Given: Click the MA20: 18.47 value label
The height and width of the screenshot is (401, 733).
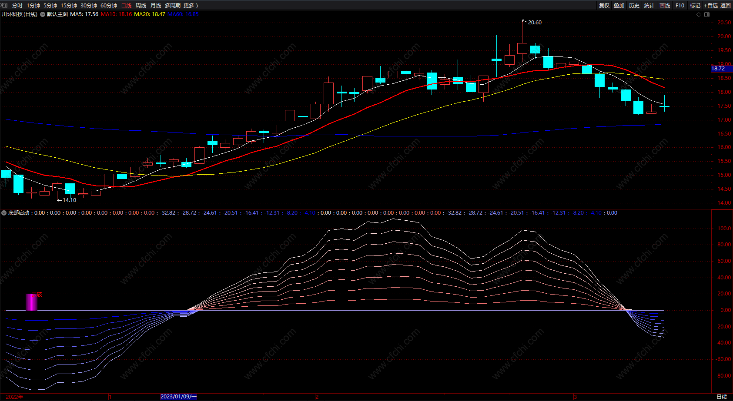Looking at the screenshot, I should click(150, 14).
